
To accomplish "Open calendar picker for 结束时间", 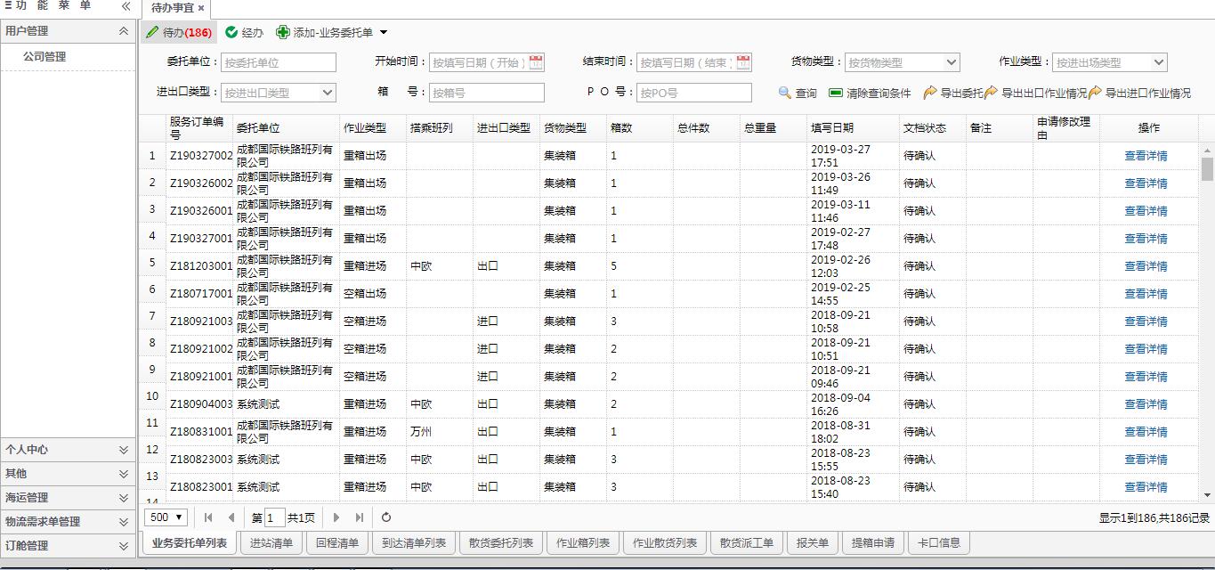I will click(743, 62).
